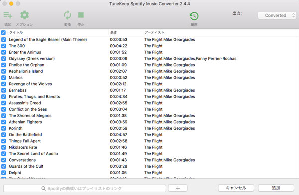The width and height of the screenshot is (299, 195).
Task: Toggle The Shores of Megaris checkbox
Action: click(4, 115)
